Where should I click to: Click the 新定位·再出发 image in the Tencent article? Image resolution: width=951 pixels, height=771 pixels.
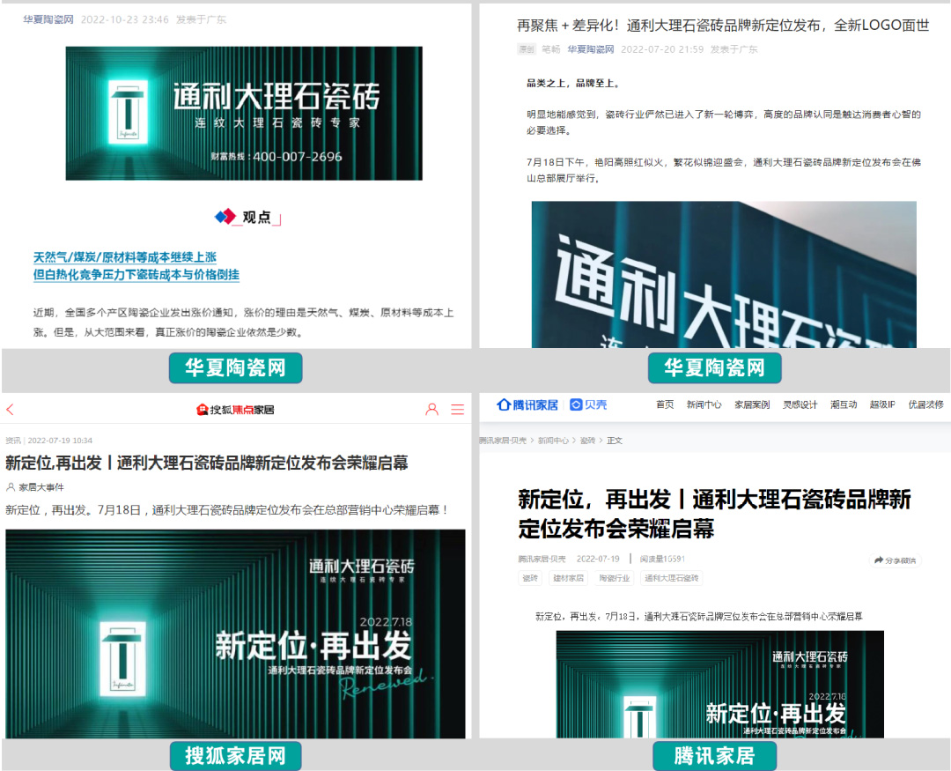(x=720, y=684)
